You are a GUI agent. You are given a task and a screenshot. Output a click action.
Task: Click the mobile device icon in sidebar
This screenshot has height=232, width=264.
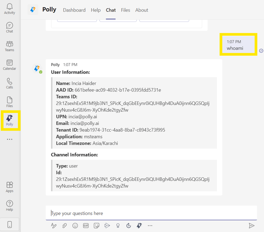tap(9, 224)
